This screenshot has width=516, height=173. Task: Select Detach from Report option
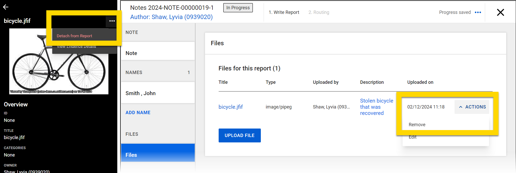(x=74, y=36)
